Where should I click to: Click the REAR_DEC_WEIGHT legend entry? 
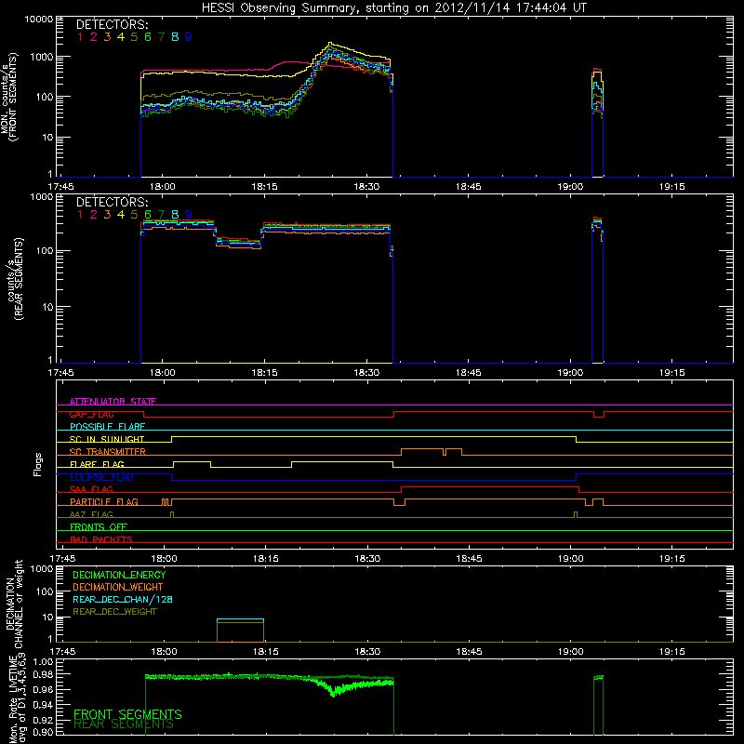114,612
